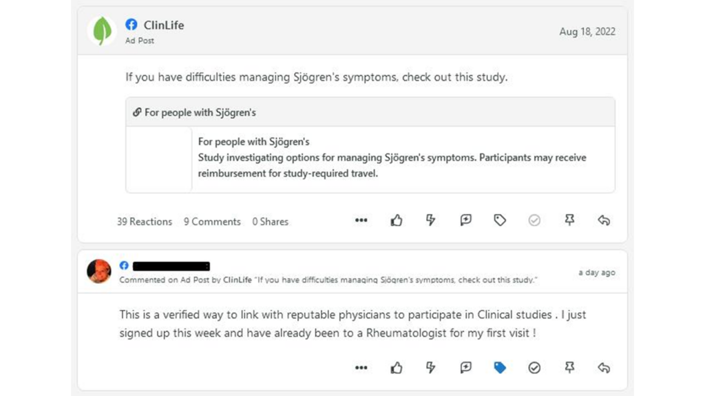Like the commenter's Rheumatologist comment
Screen dimensions: 705x396
coord(396,368)
